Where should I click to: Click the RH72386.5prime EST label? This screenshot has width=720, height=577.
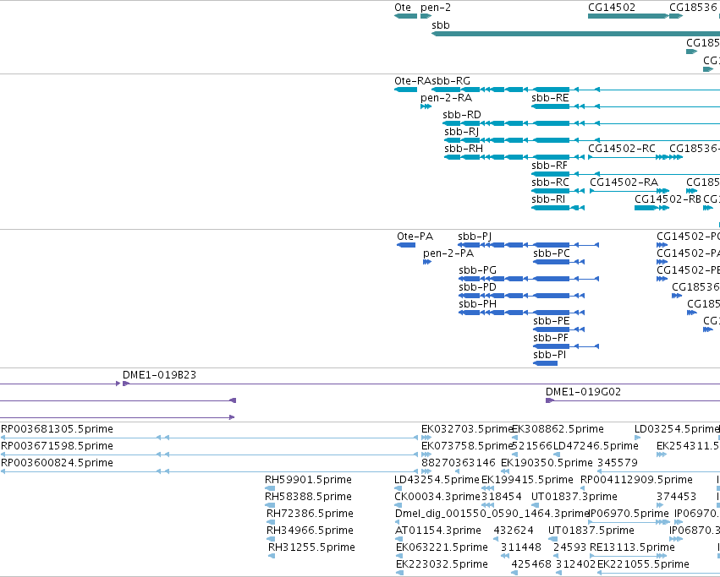(x=310, y=514)
